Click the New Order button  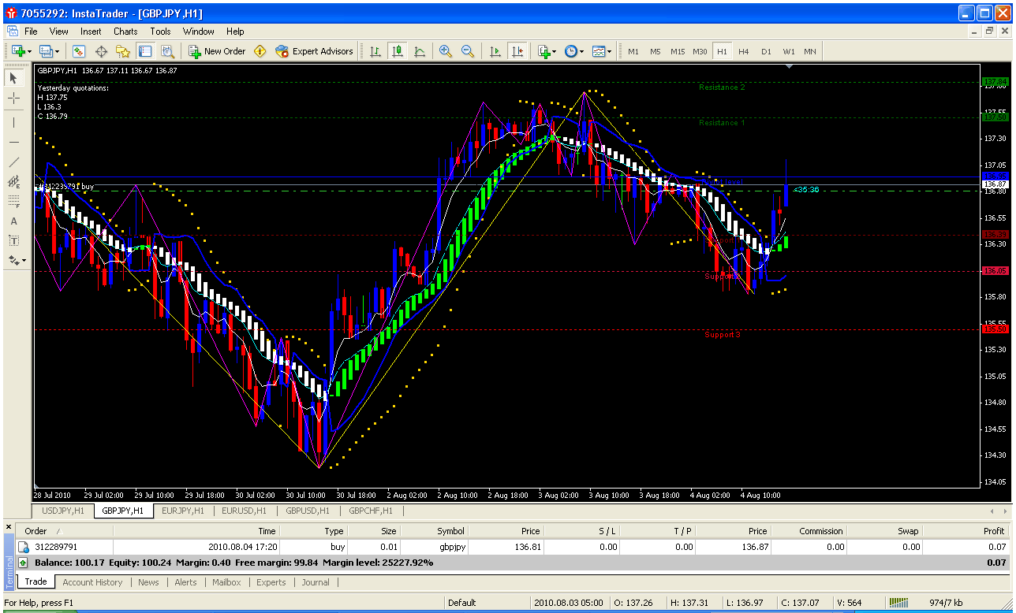click(x=217, y=51)
